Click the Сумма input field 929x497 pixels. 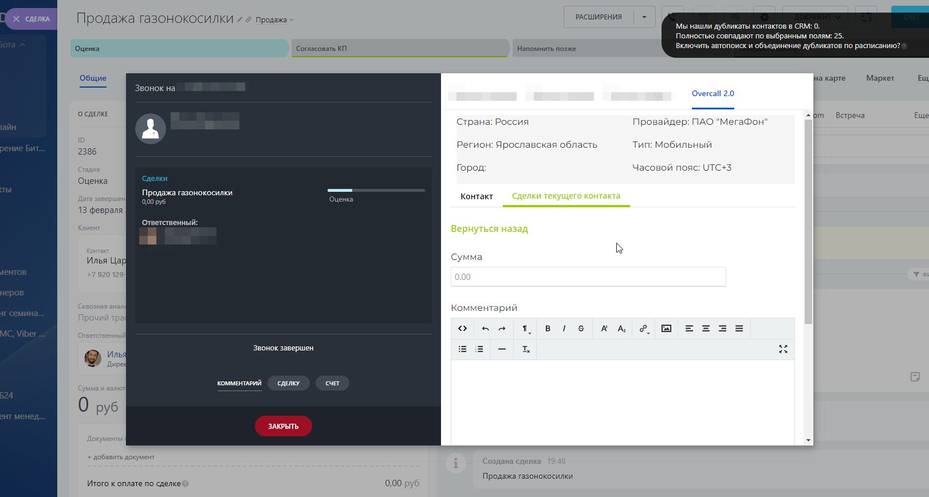[x=588, y=277]
